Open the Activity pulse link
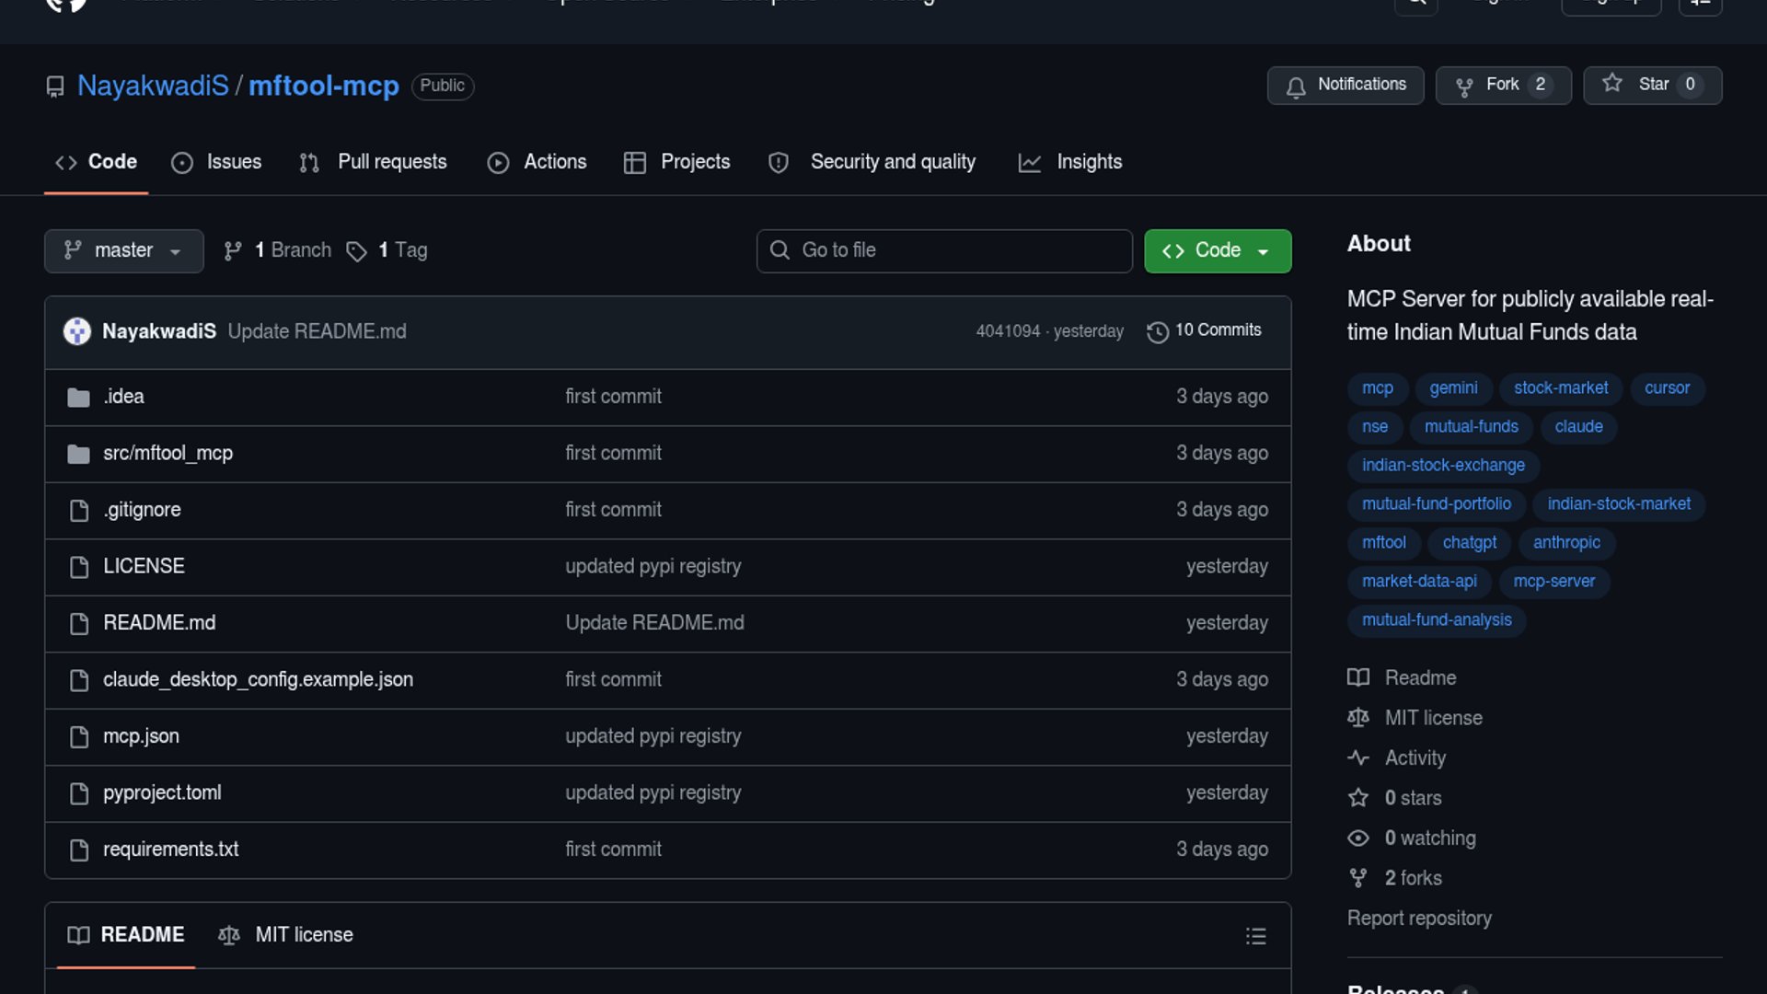1767x994 pixels. tap(1415, 757)
